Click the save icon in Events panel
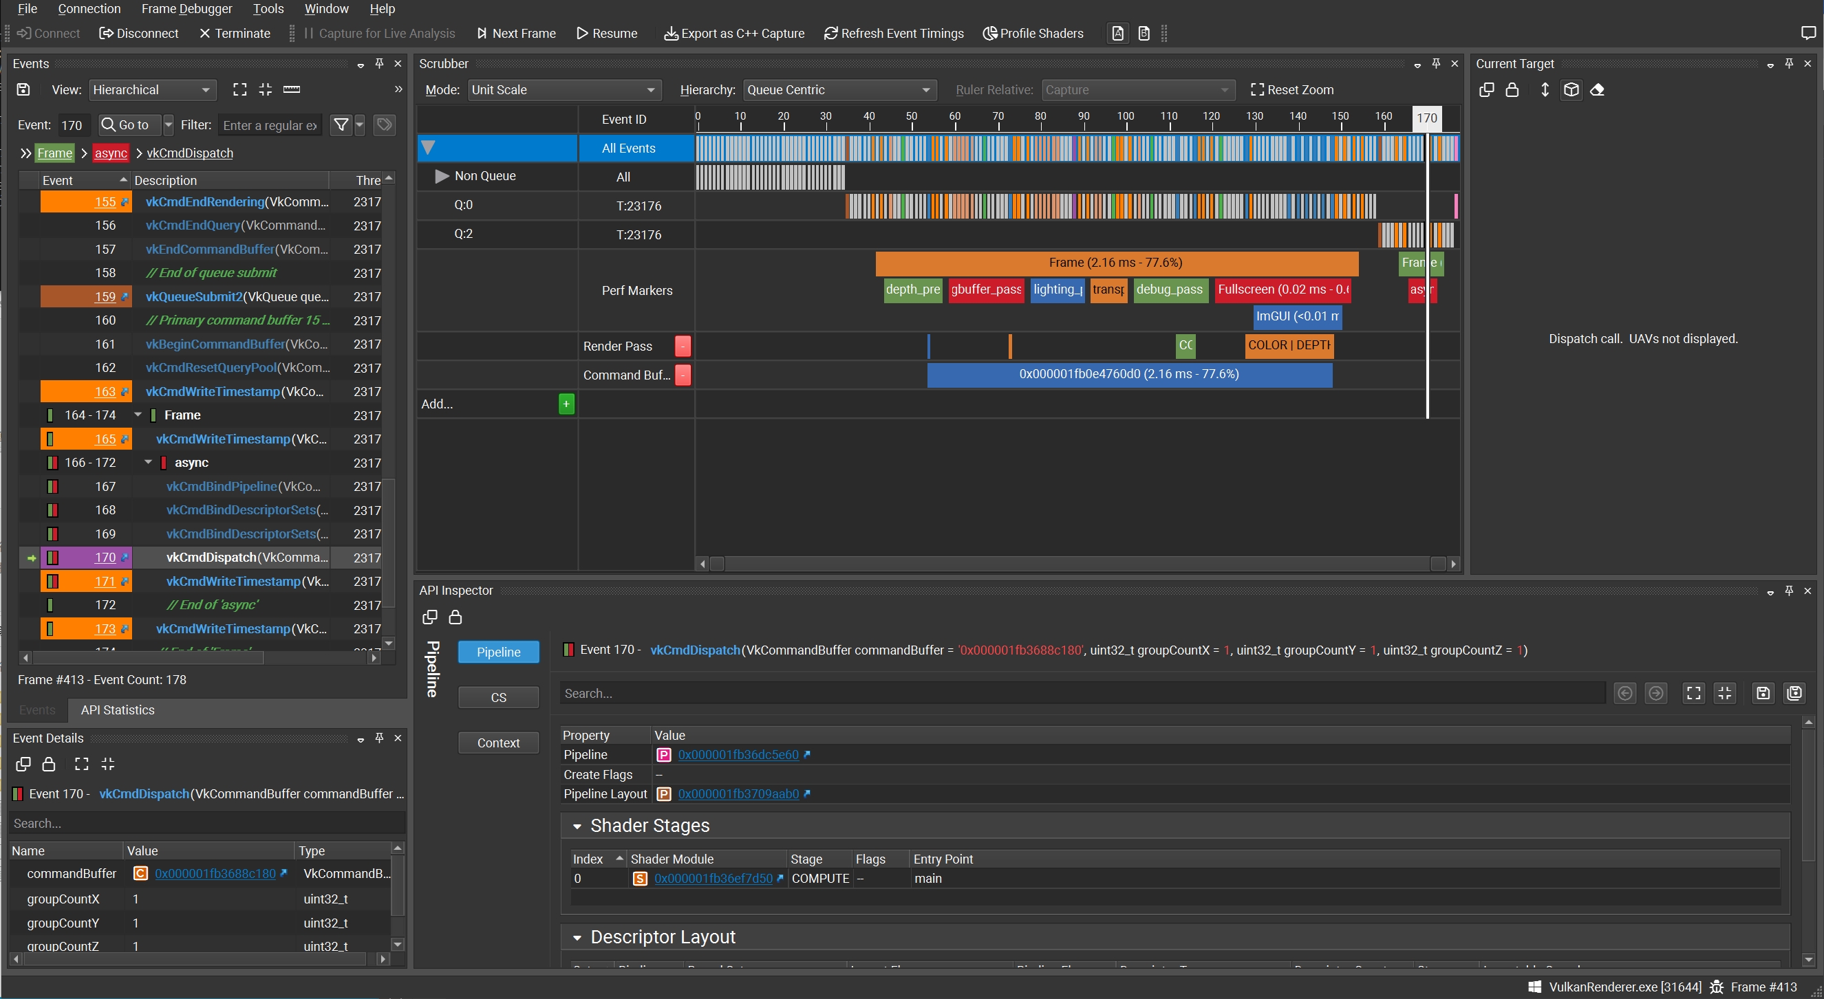This screenshot has width=1824, height=999. pyautogui.click(x=23, y=89)
